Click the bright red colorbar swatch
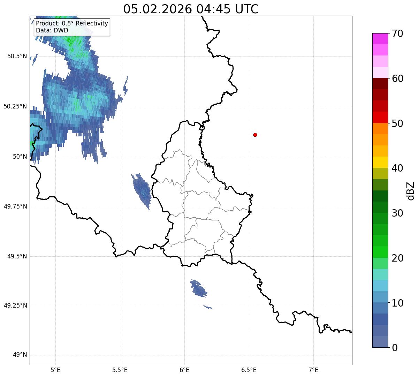This screenshot has height=377, width=419. point(380,118)
